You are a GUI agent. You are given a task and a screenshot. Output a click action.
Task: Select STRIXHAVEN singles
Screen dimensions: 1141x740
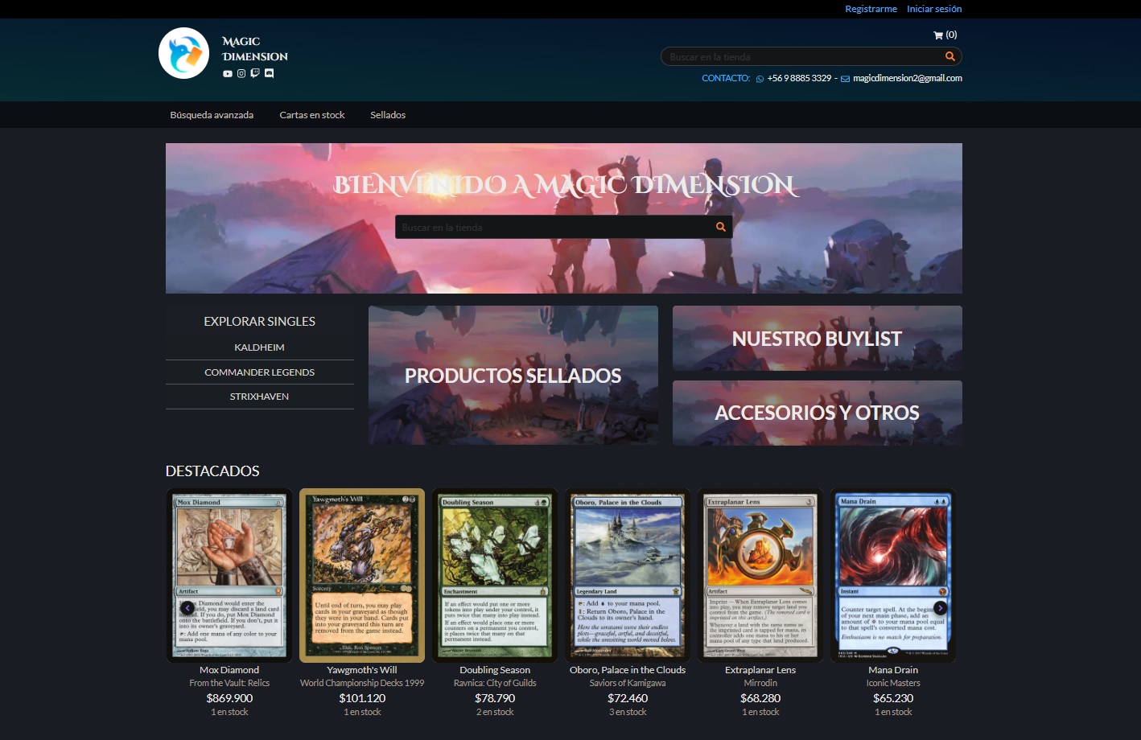[x=259, y=397]
